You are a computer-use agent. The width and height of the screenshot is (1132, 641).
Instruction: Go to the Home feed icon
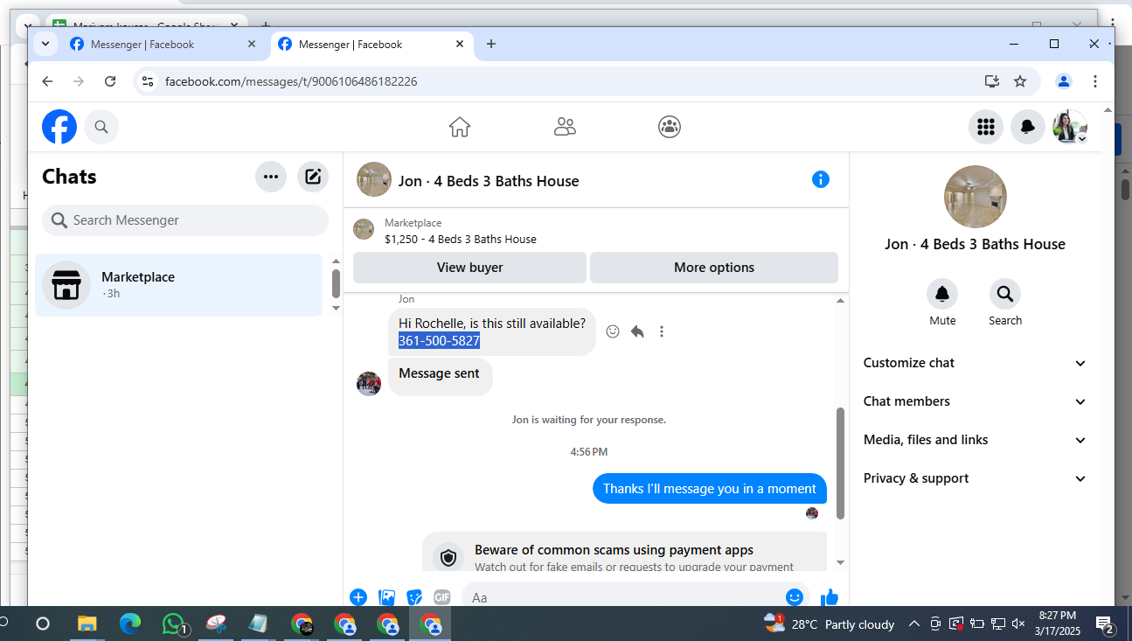point(460,127)
